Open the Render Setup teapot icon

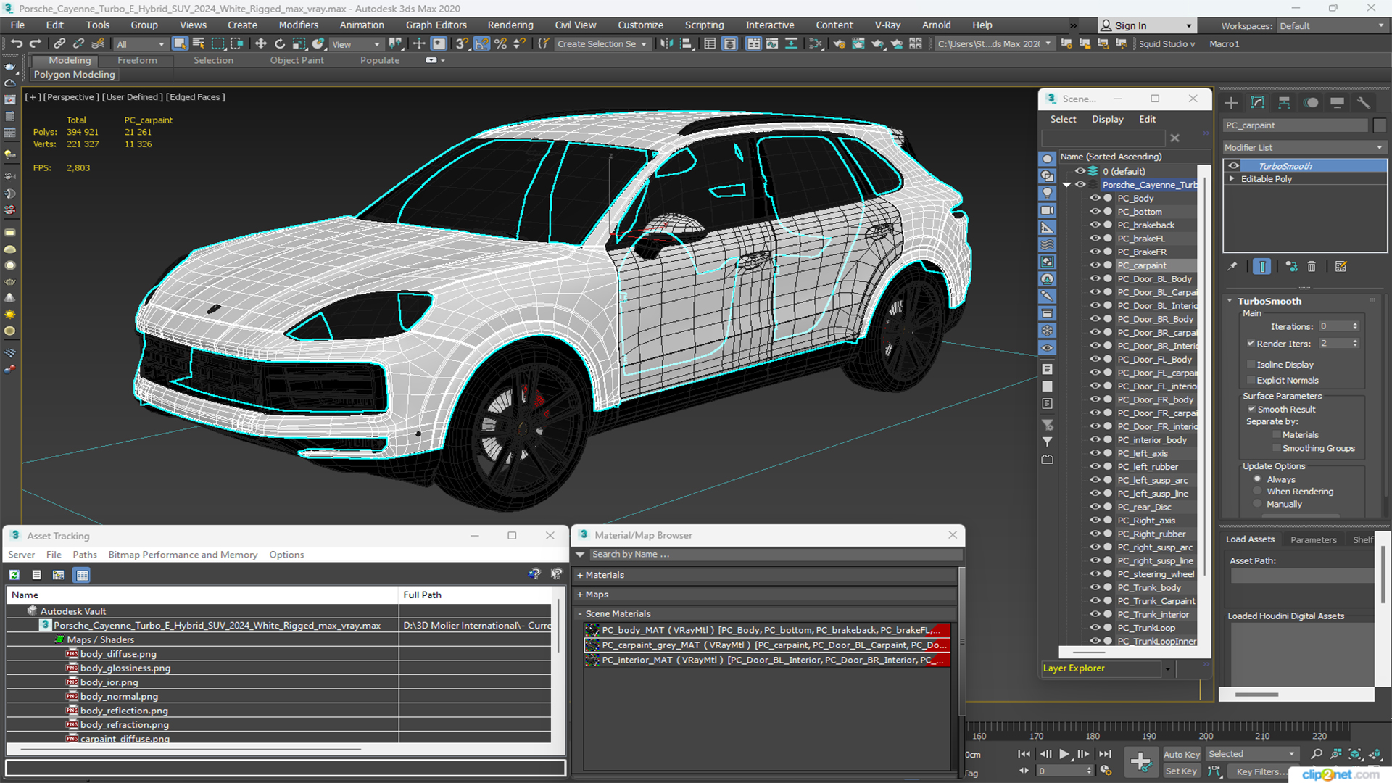pyautogui.click(x=839, y=44)
